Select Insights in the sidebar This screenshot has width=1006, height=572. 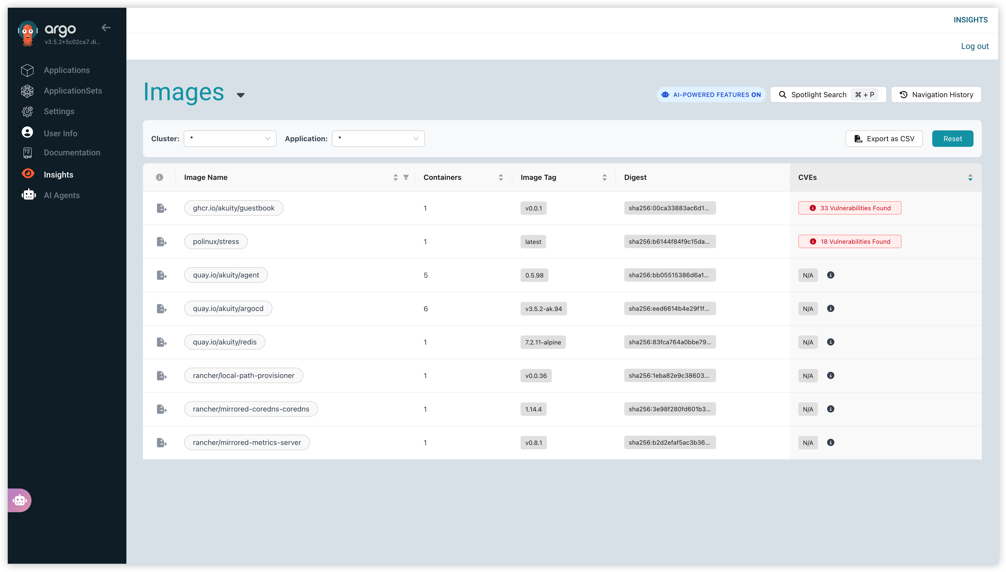coord(59,174)
